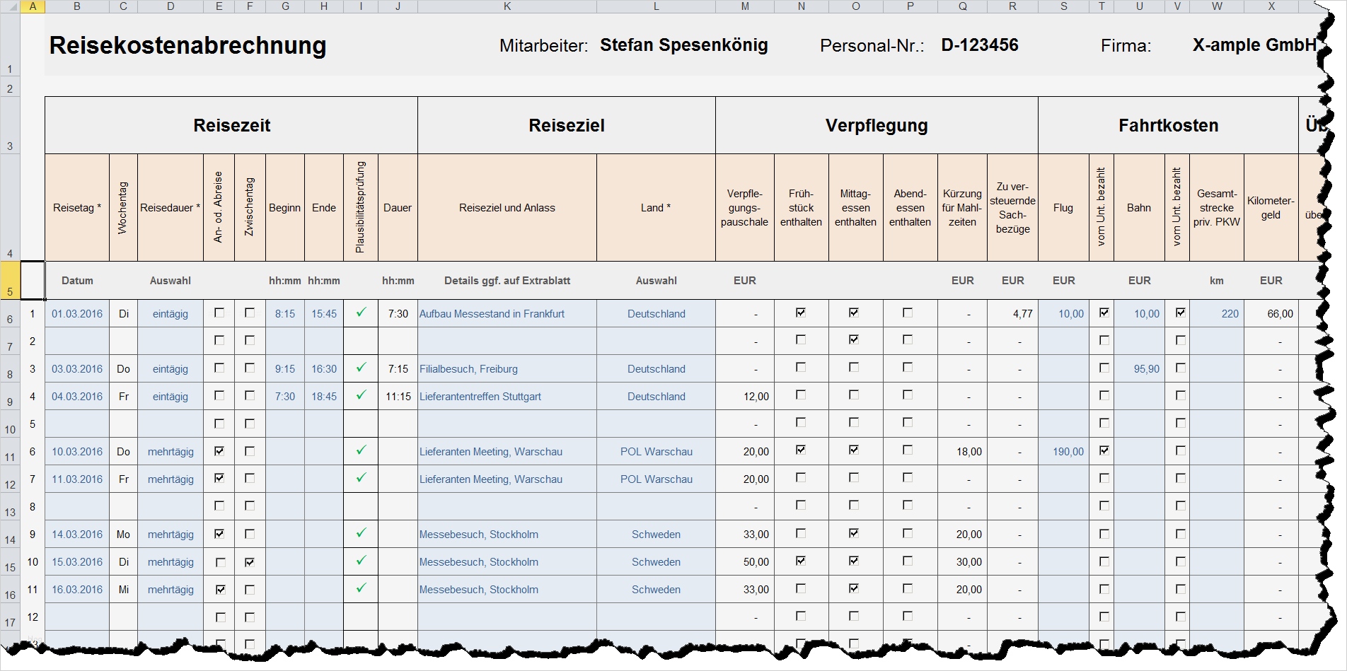Enable Frühstück enthalten for Lieferantentreffen Stuttgart
The image size is (1347, 671).
tap(801, 396)
